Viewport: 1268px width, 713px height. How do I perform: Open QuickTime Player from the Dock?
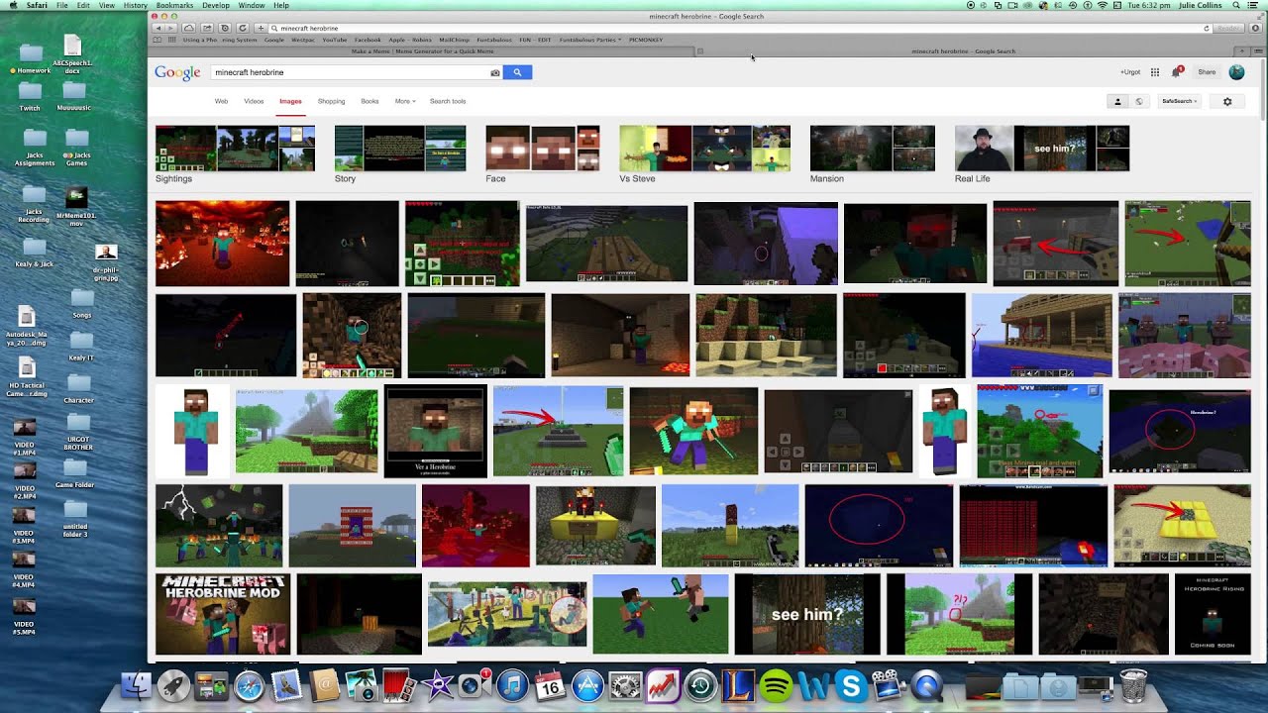tap(926, 685)
